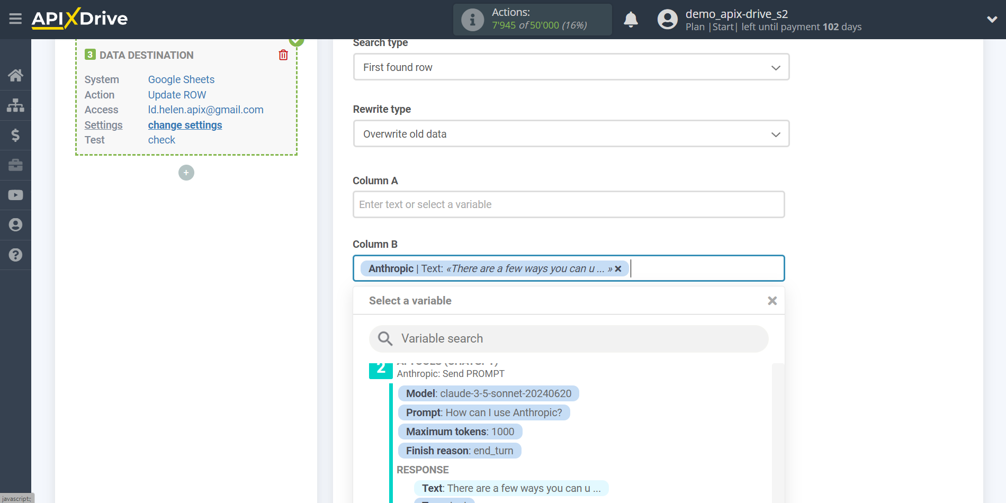
Task: Click the Variable search field
Action: [569, 339]
